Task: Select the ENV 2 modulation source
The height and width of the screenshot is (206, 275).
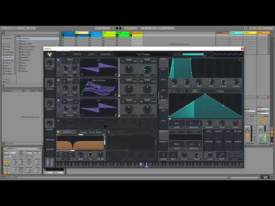Action: click(163, 73)
